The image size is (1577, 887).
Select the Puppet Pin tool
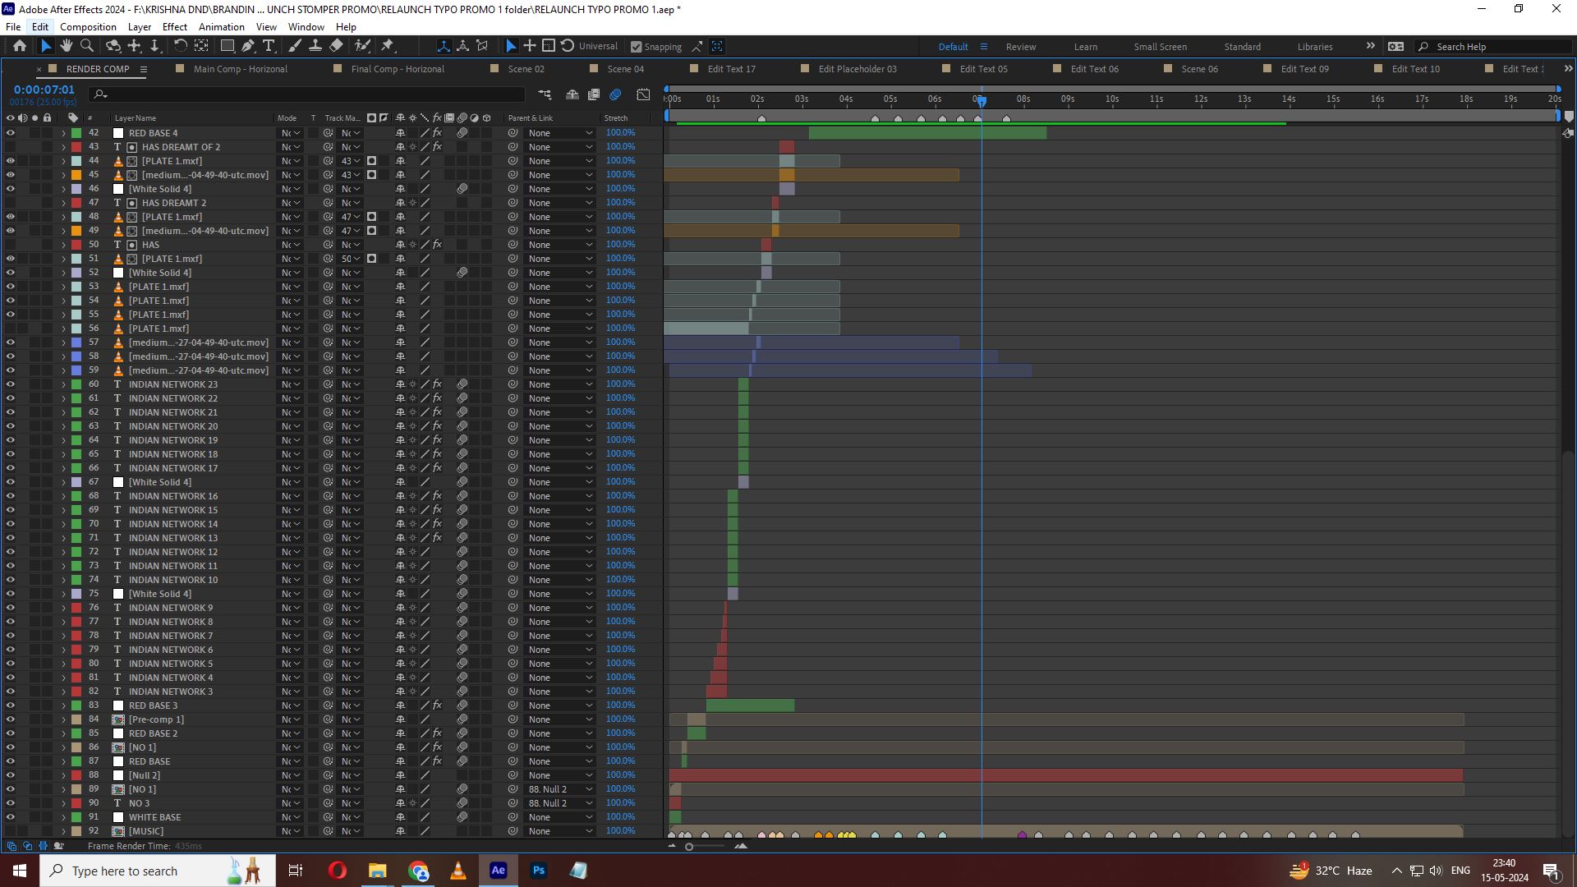tap(389, 46)
